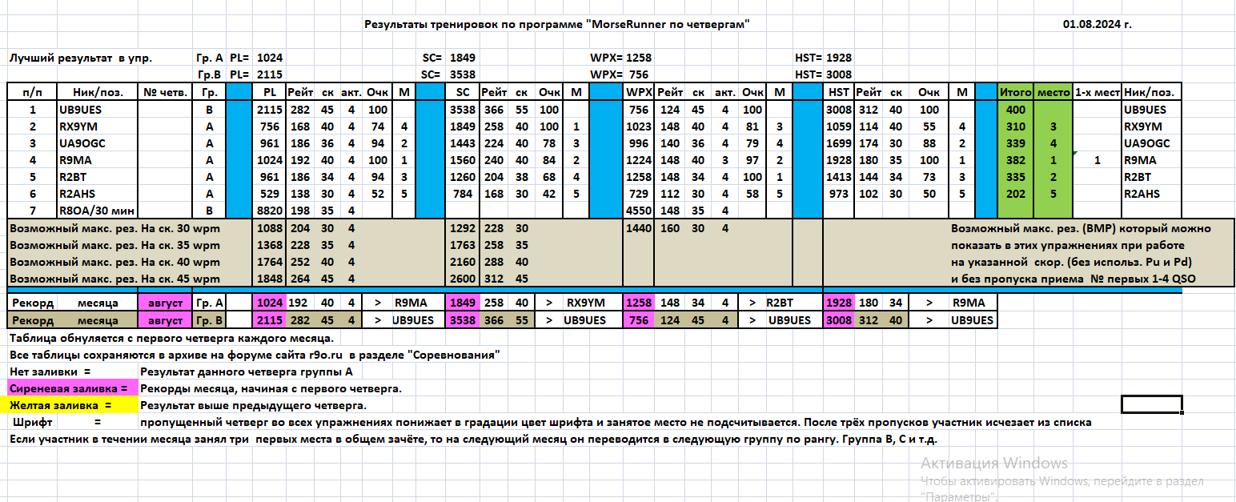Select the Нет заливки = legend label
The width and height of the screenshot is (1236, 502).
(x=50, y=371)
